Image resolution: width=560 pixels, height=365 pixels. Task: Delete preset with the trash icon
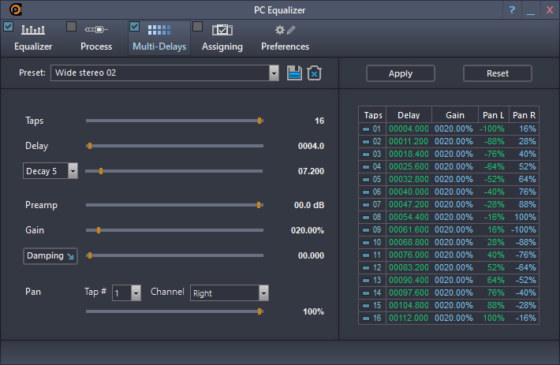pos(314,73)
